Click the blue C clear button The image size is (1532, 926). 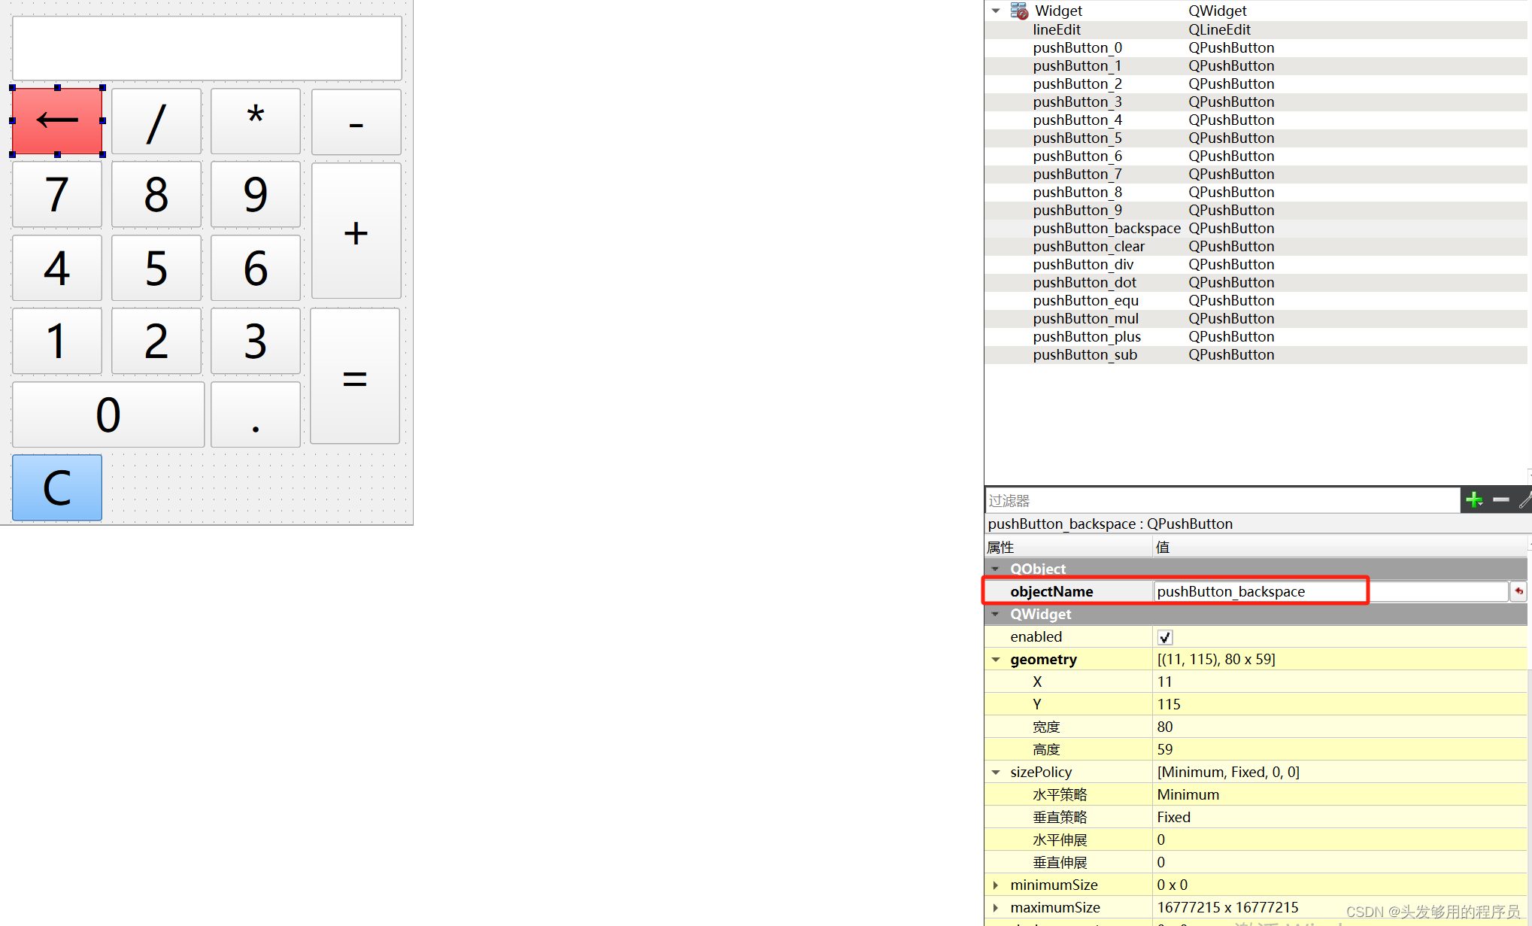57,487
